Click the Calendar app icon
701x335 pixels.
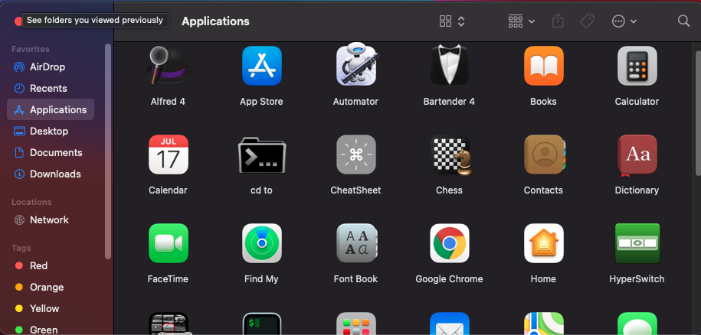(168, 154)
